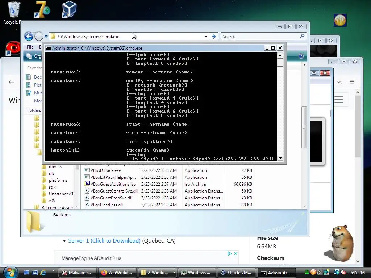Image resolution: width=371 pixels, height=278 pixels.
Task: Open the File menu in Explorer
Action: coord(30,47)
